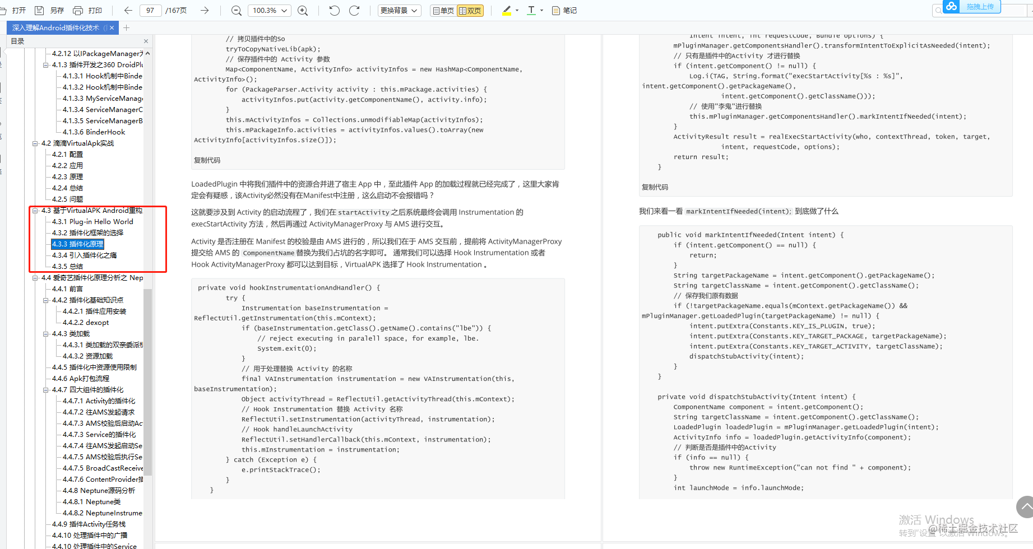This screenshot has width=1033, height=549.
Task: Zoom in with the plus magnifier icon
Action: tap(303, 10)
